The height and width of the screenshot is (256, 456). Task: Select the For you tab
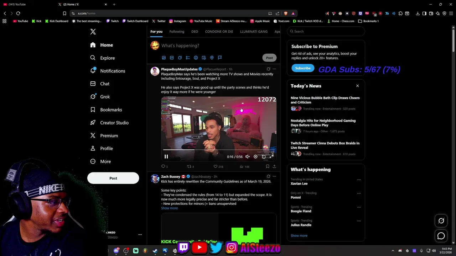156,31
